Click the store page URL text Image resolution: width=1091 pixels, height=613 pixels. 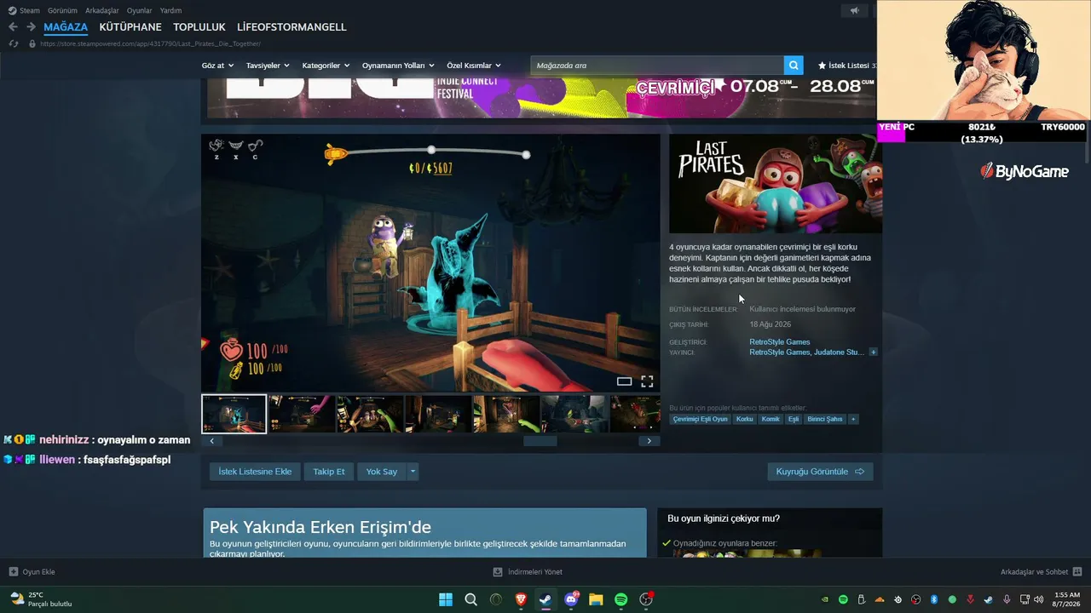pyautogui.click(x=150, y=43)
